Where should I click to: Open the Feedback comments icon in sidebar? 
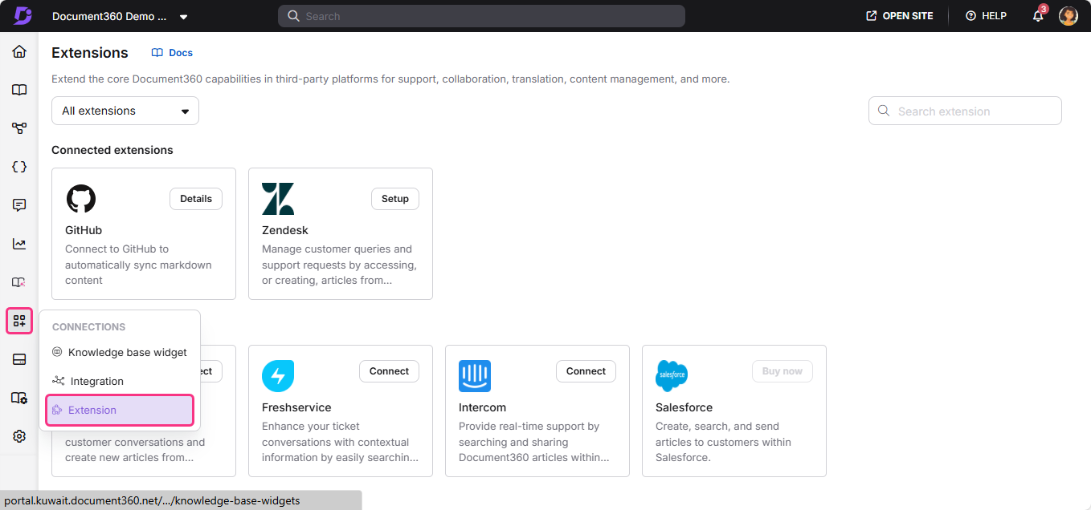18,204
